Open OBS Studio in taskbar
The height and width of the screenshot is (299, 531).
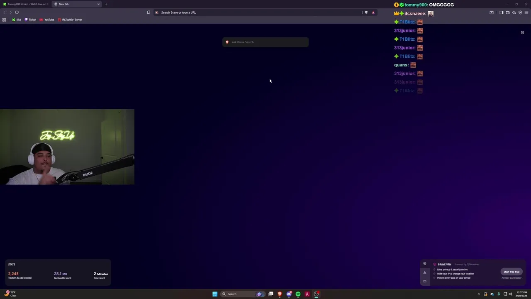click(316, 294)
